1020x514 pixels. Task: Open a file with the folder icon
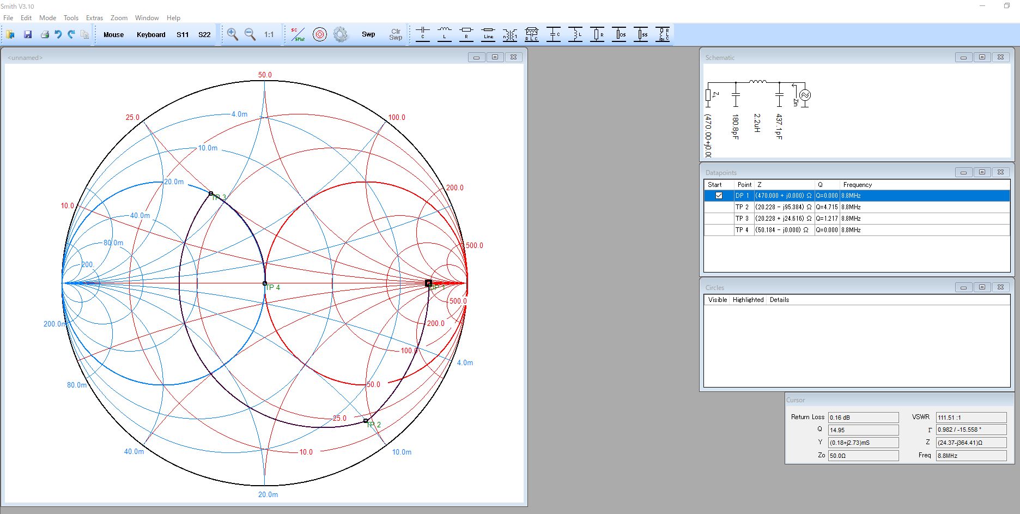(x=10, y=34)
